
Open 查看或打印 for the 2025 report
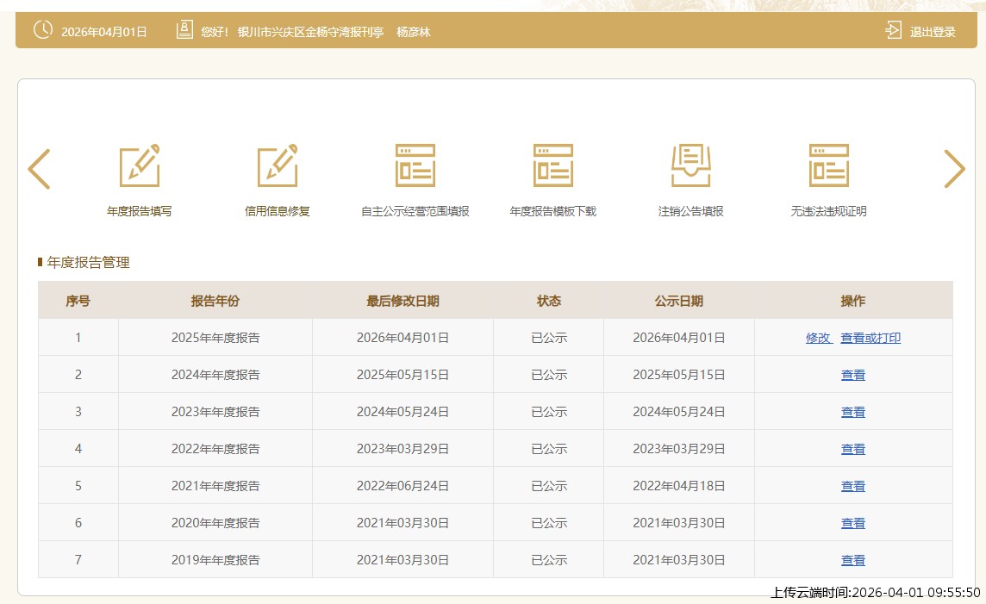click(871, 338)
